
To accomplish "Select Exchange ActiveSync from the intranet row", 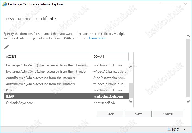I will (66, 72).
